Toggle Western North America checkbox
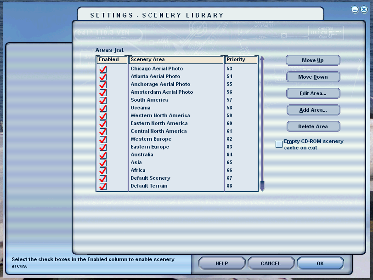The image size is (373, 280). click(103, 116)
